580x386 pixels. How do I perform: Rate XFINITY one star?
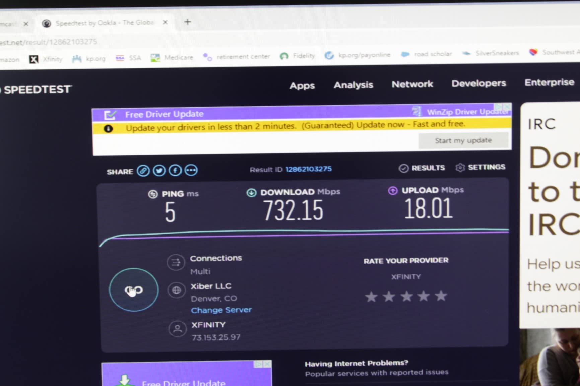pyautogui.click(x=371, y=297)
